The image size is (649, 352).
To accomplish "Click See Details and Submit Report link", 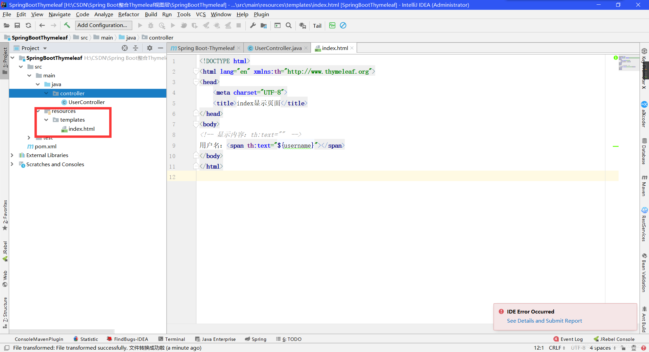I will click(544, 321).
